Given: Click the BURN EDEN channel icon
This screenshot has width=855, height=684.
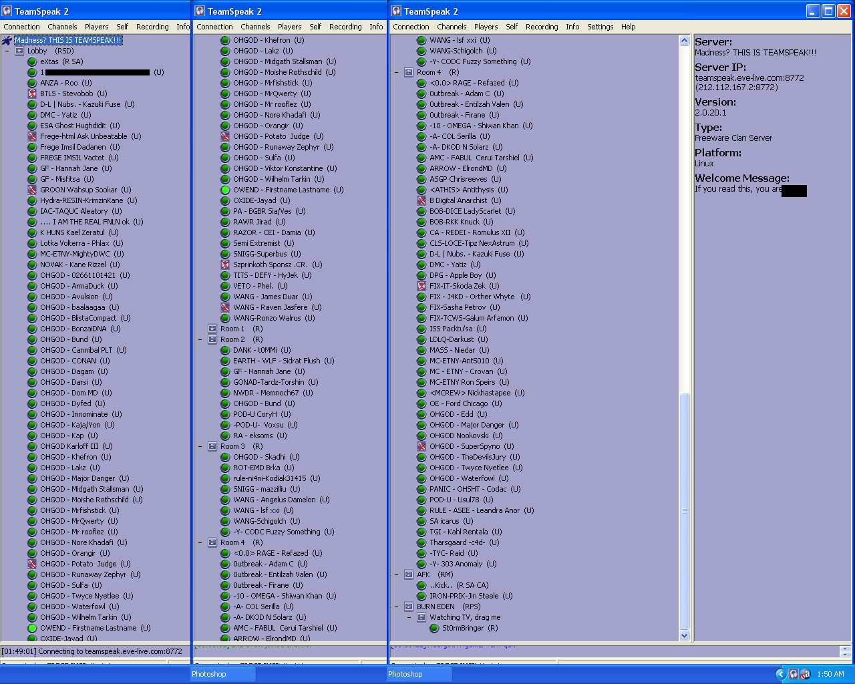Looking at the screenshot, I should (x=409, y=607).
